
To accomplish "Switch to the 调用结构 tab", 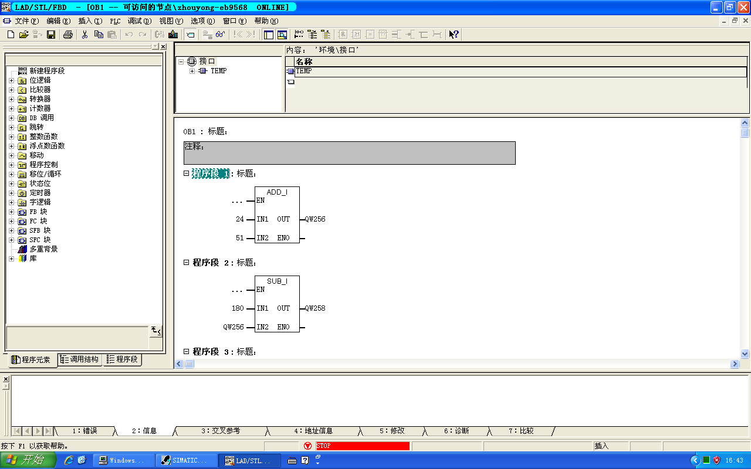I will [x=80, y=359].
